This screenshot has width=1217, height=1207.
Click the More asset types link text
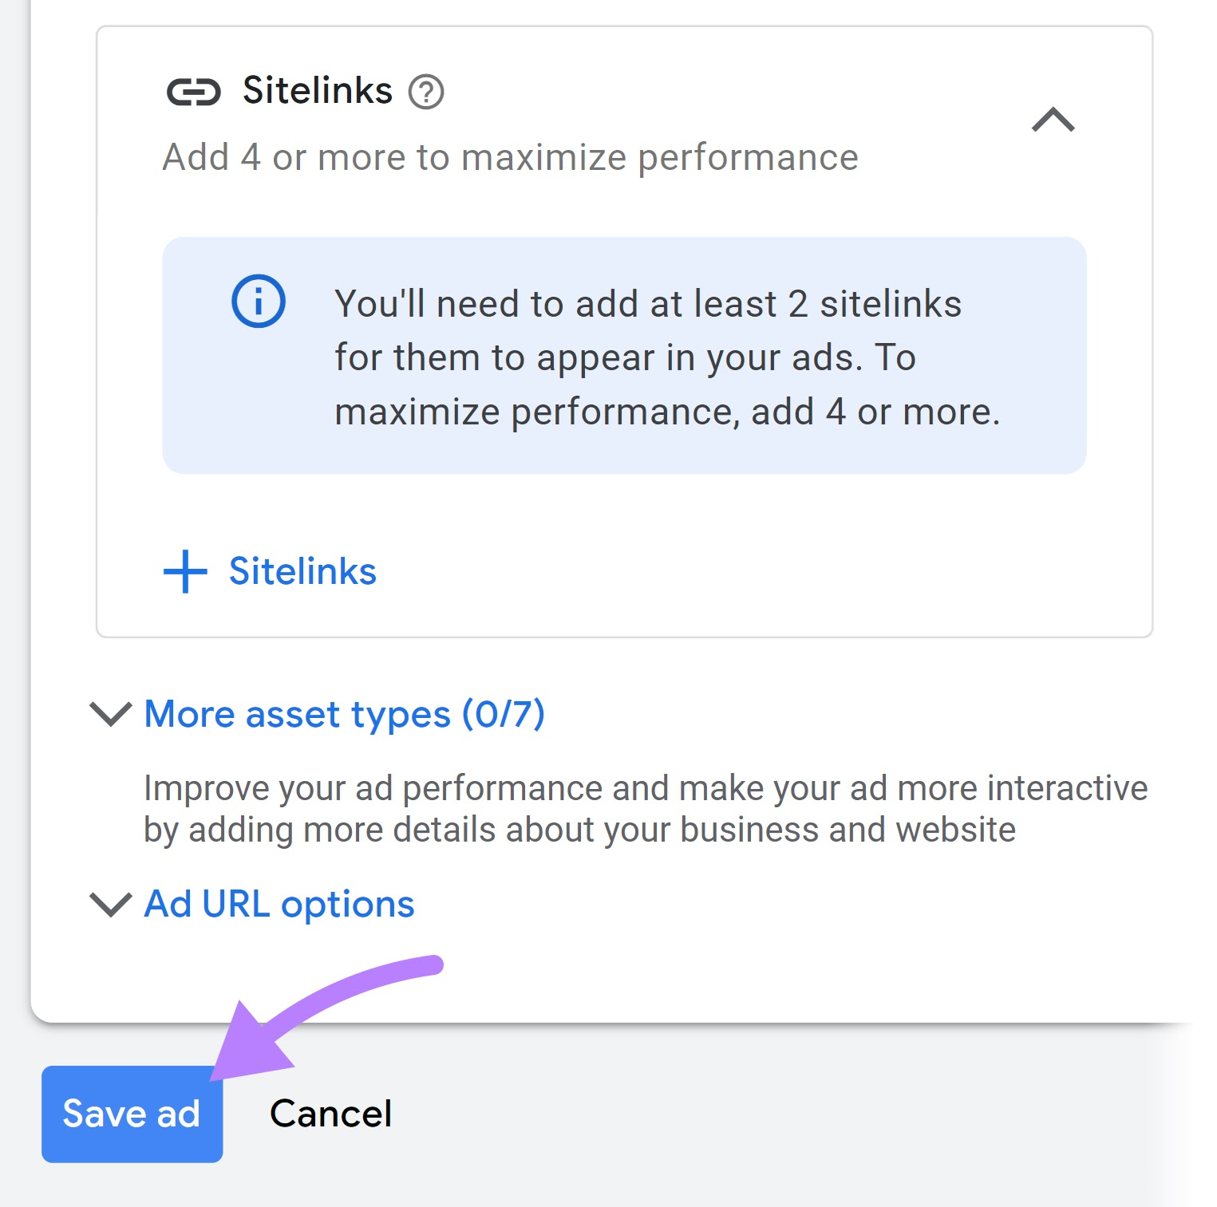(345, 715)
